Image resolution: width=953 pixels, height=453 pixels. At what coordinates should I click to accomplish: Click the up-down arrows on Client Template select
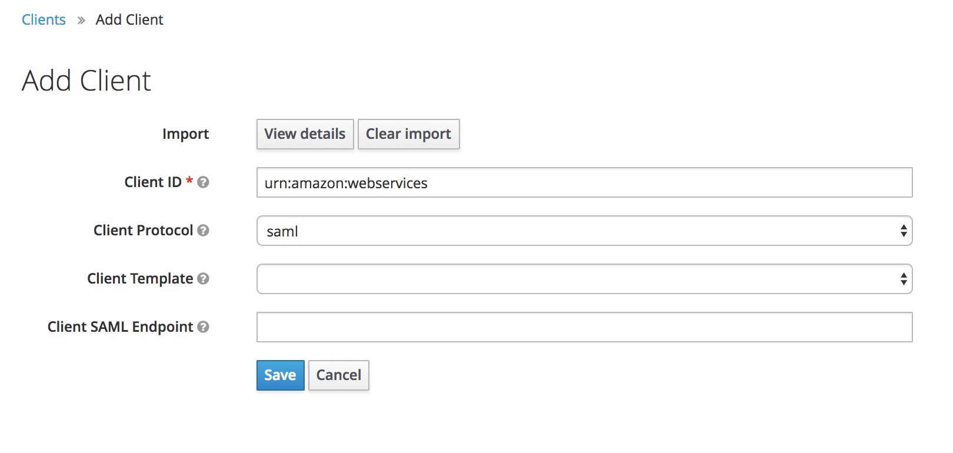[x=903, y=279]
